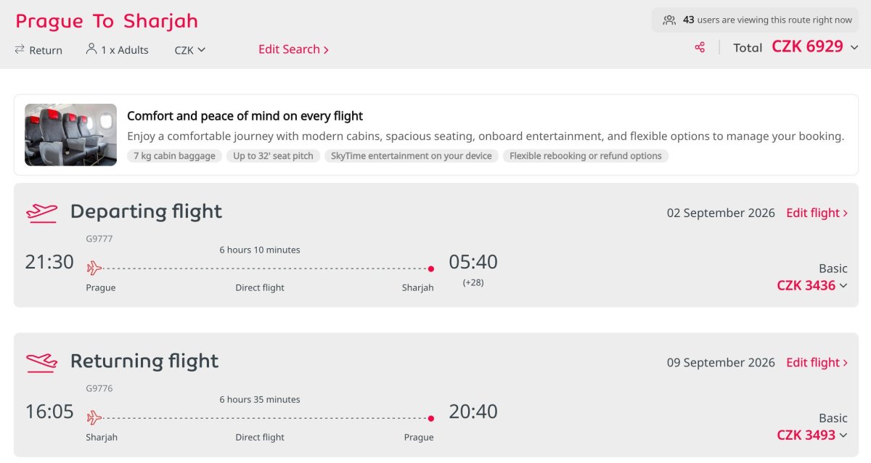Screen dimensions: 871x463
Task: Expand the Basic CZK 3436 fare options
Action: coord(843,286)
